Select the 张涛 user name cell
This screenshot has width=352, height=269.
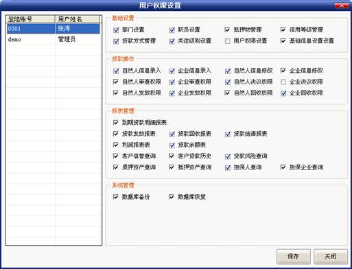[78, 29]
